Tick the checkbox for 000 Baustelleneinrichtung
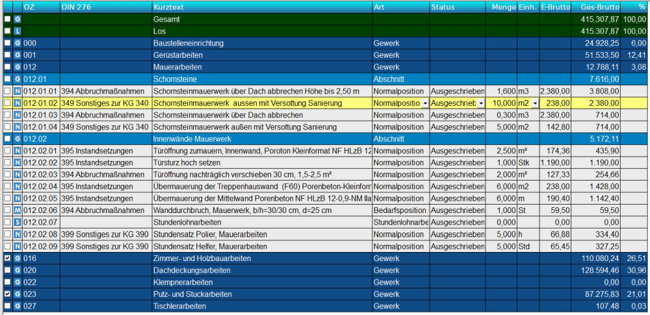This screenshot has height=315, width=650. click(7, 43)
